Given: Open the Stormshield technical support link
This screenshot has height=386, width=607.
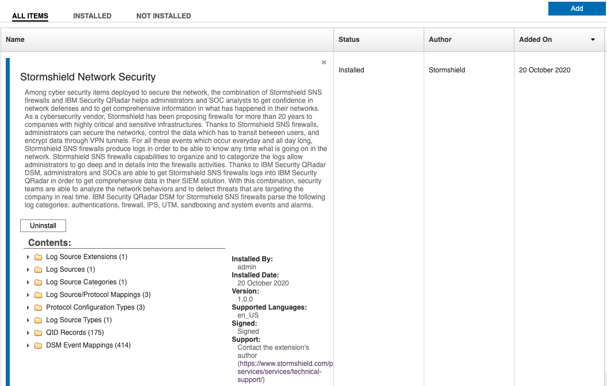Looking at the screenshot, I should (x=285, y=372).
